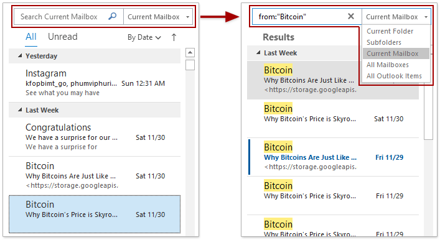Collapse the Last Week group in Results
The width and height of the screenshot is (440, 240).
pyautogui.click(x=258, y=53)
